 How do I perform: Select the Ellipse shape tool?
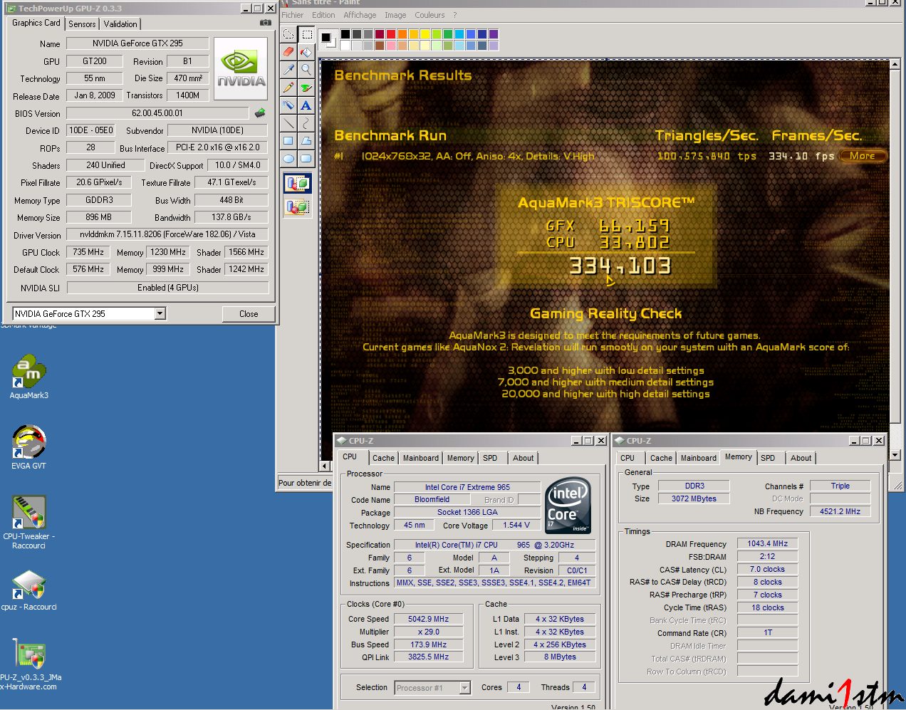tap(288, 159)
